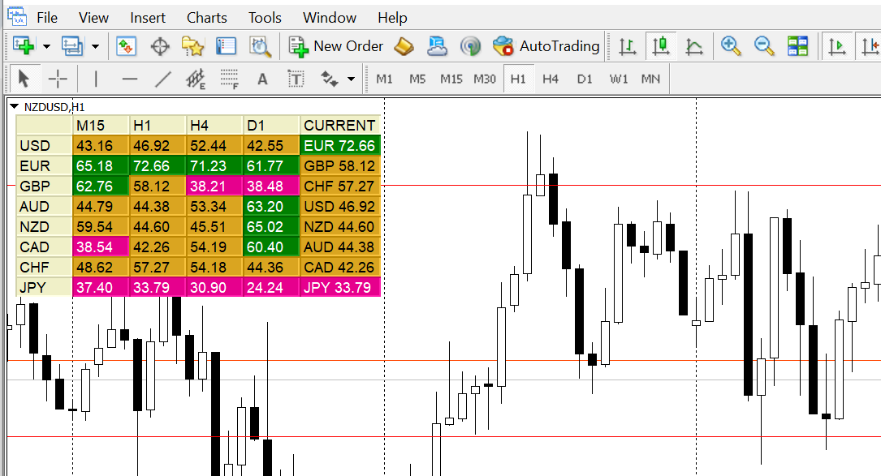Click the CHF 57.27 current cell
This screenshot has height=476, width=881.
click(340, 187)
